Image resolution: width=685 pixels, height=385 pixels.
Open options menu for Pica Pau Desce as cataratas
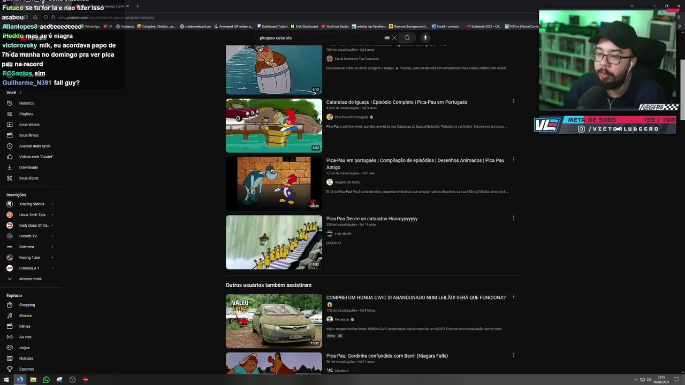(513, 218)
